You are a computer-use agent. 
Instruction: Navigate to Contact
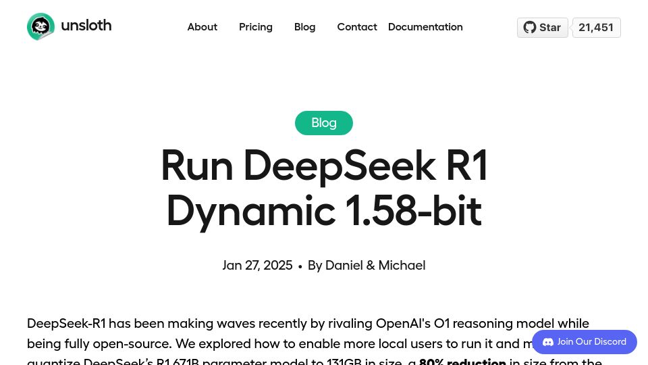point(357,27)
